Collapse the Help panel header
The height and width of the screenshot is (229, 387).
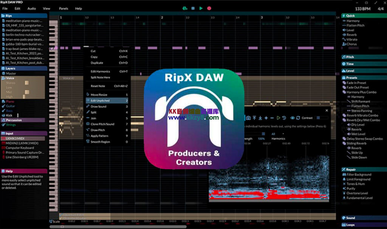coord(24,171)
